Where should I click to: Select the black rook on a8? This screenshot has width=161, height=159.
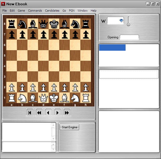pyautogui.click(x=12, y=24)
